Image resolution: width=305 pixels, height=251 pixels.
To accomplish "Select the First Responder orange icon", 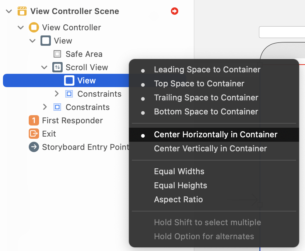I will pyautogui.click(x=34, y=120).
